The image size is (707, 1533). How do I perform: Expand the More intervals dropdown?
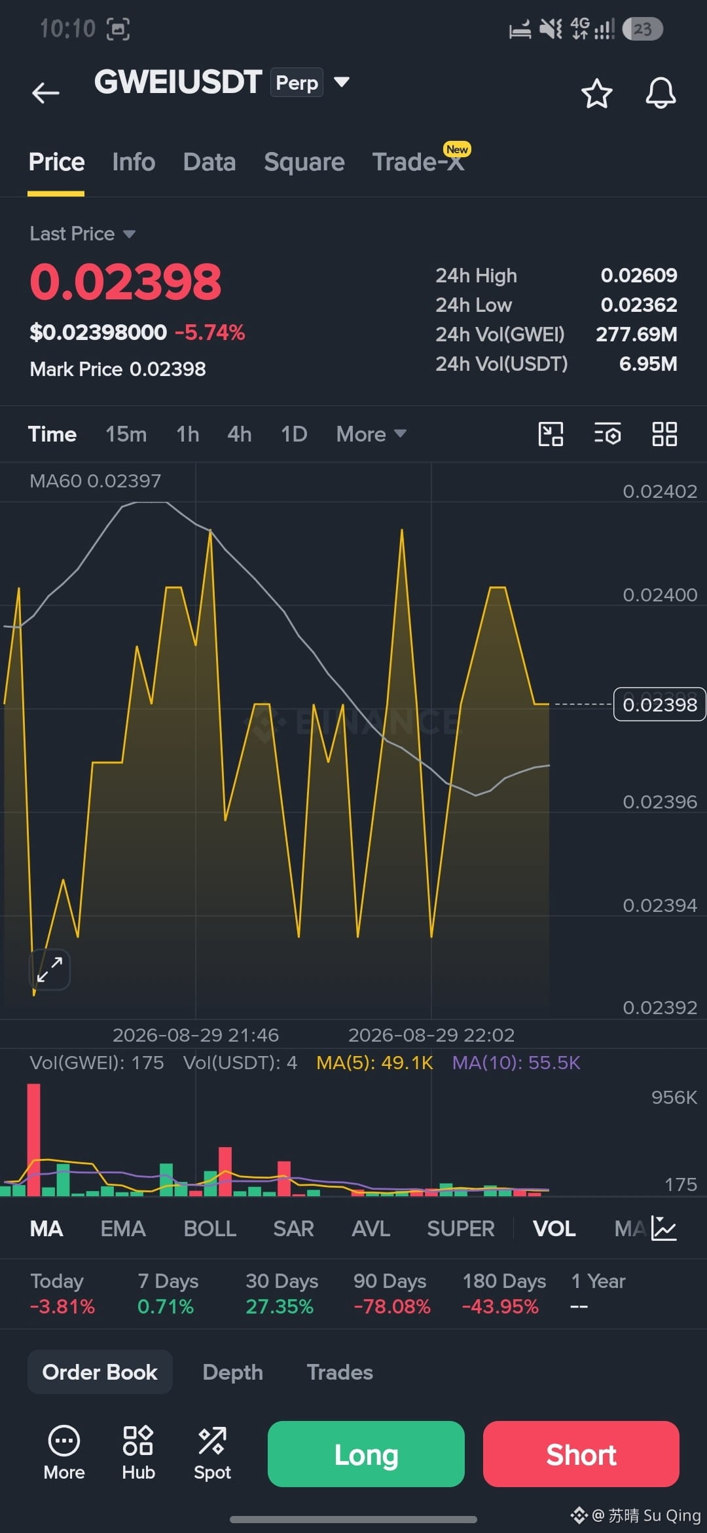pos(371,434)
